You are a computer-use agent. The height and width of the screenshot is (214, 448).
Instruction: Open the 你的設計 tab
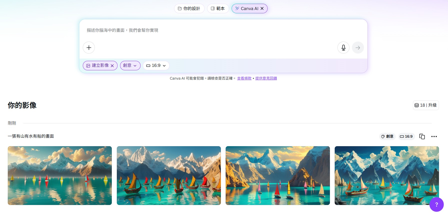tap(189, 9)
